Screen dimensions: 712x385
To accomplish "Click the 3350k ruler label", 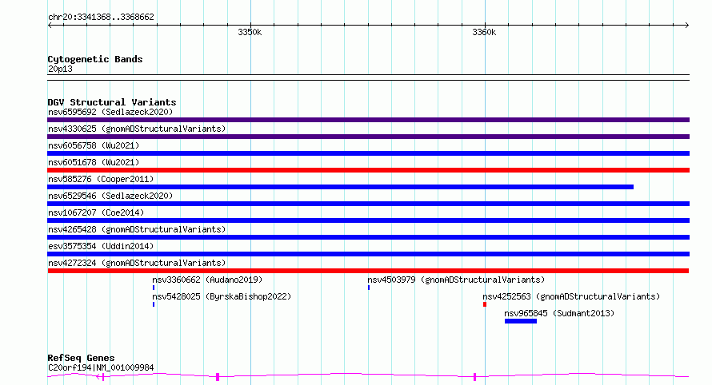I will pyautogui.click(x=250, y=32).
